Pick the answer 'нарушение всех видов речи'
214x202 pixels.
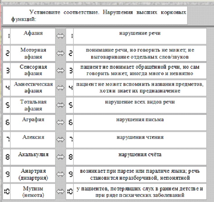tap(140, 105)
